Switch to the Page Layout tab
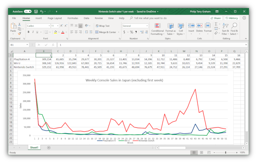The width and height of the screenshot is (257, 163). click(x=55, y=18)
